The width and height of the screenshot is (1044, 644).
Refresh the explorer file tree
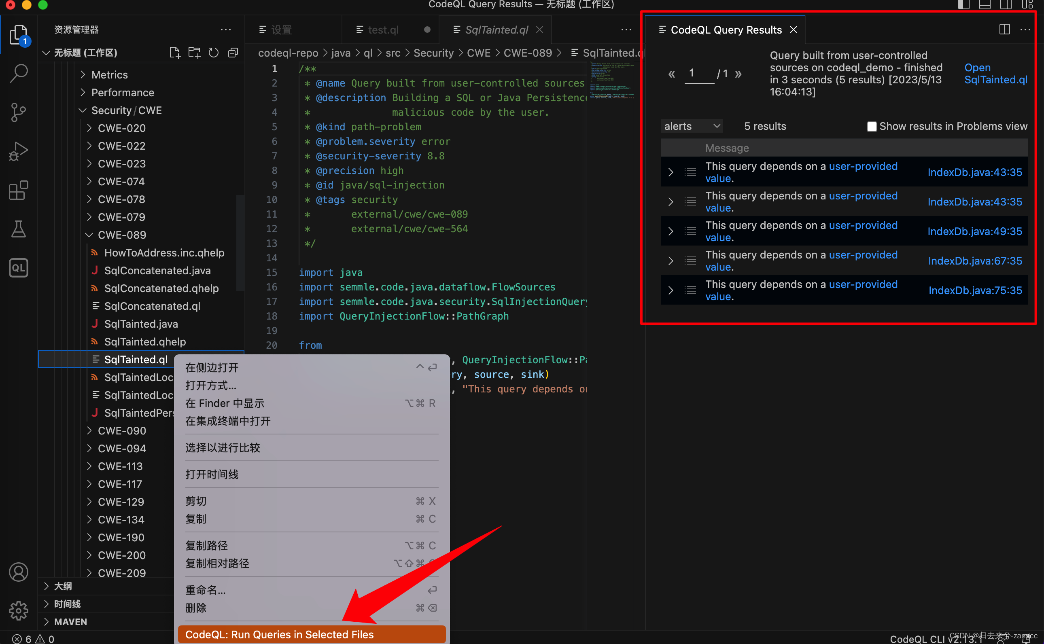click(x=213, y=53)
